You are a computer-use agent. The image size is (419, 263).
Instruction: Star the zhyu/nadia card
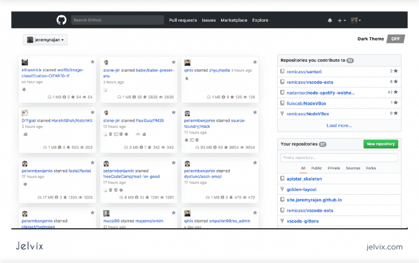254,62
